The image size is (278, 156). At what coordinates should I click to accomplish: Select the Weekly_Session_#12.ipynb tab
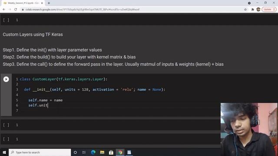click(x=23, y=3)
